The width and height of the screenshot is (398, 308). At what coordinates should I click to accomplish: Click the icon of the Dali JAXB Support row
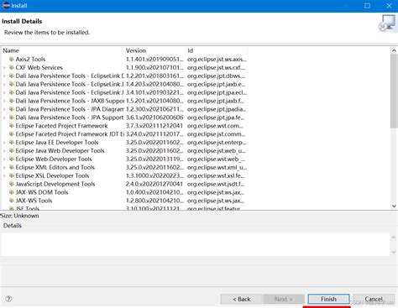(12, 101)
